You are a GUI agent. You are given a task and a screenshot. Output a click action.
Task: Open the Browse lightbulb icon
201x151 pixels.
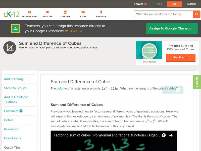101,12
